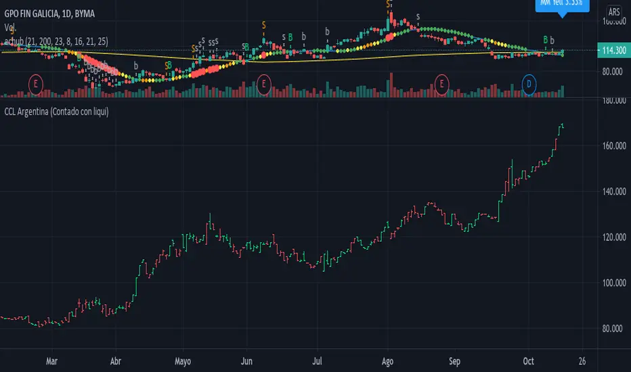This screenshot has height=372, width=631.
Task: Select the Vol. indicator legend
Action: click(10, 28)
